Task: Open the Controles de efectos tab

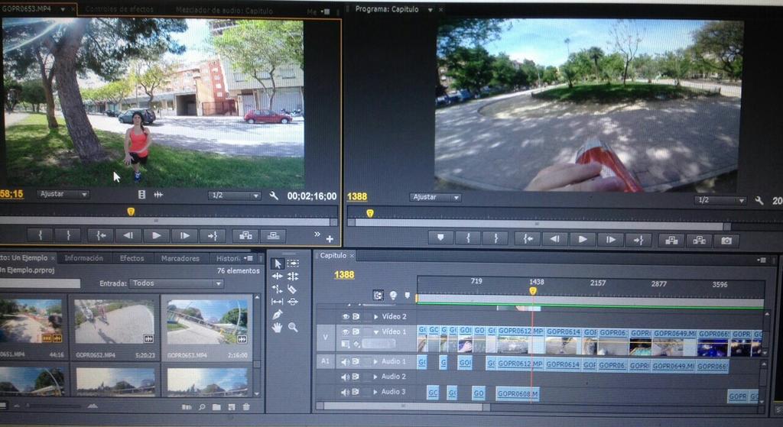Action: 119,9
